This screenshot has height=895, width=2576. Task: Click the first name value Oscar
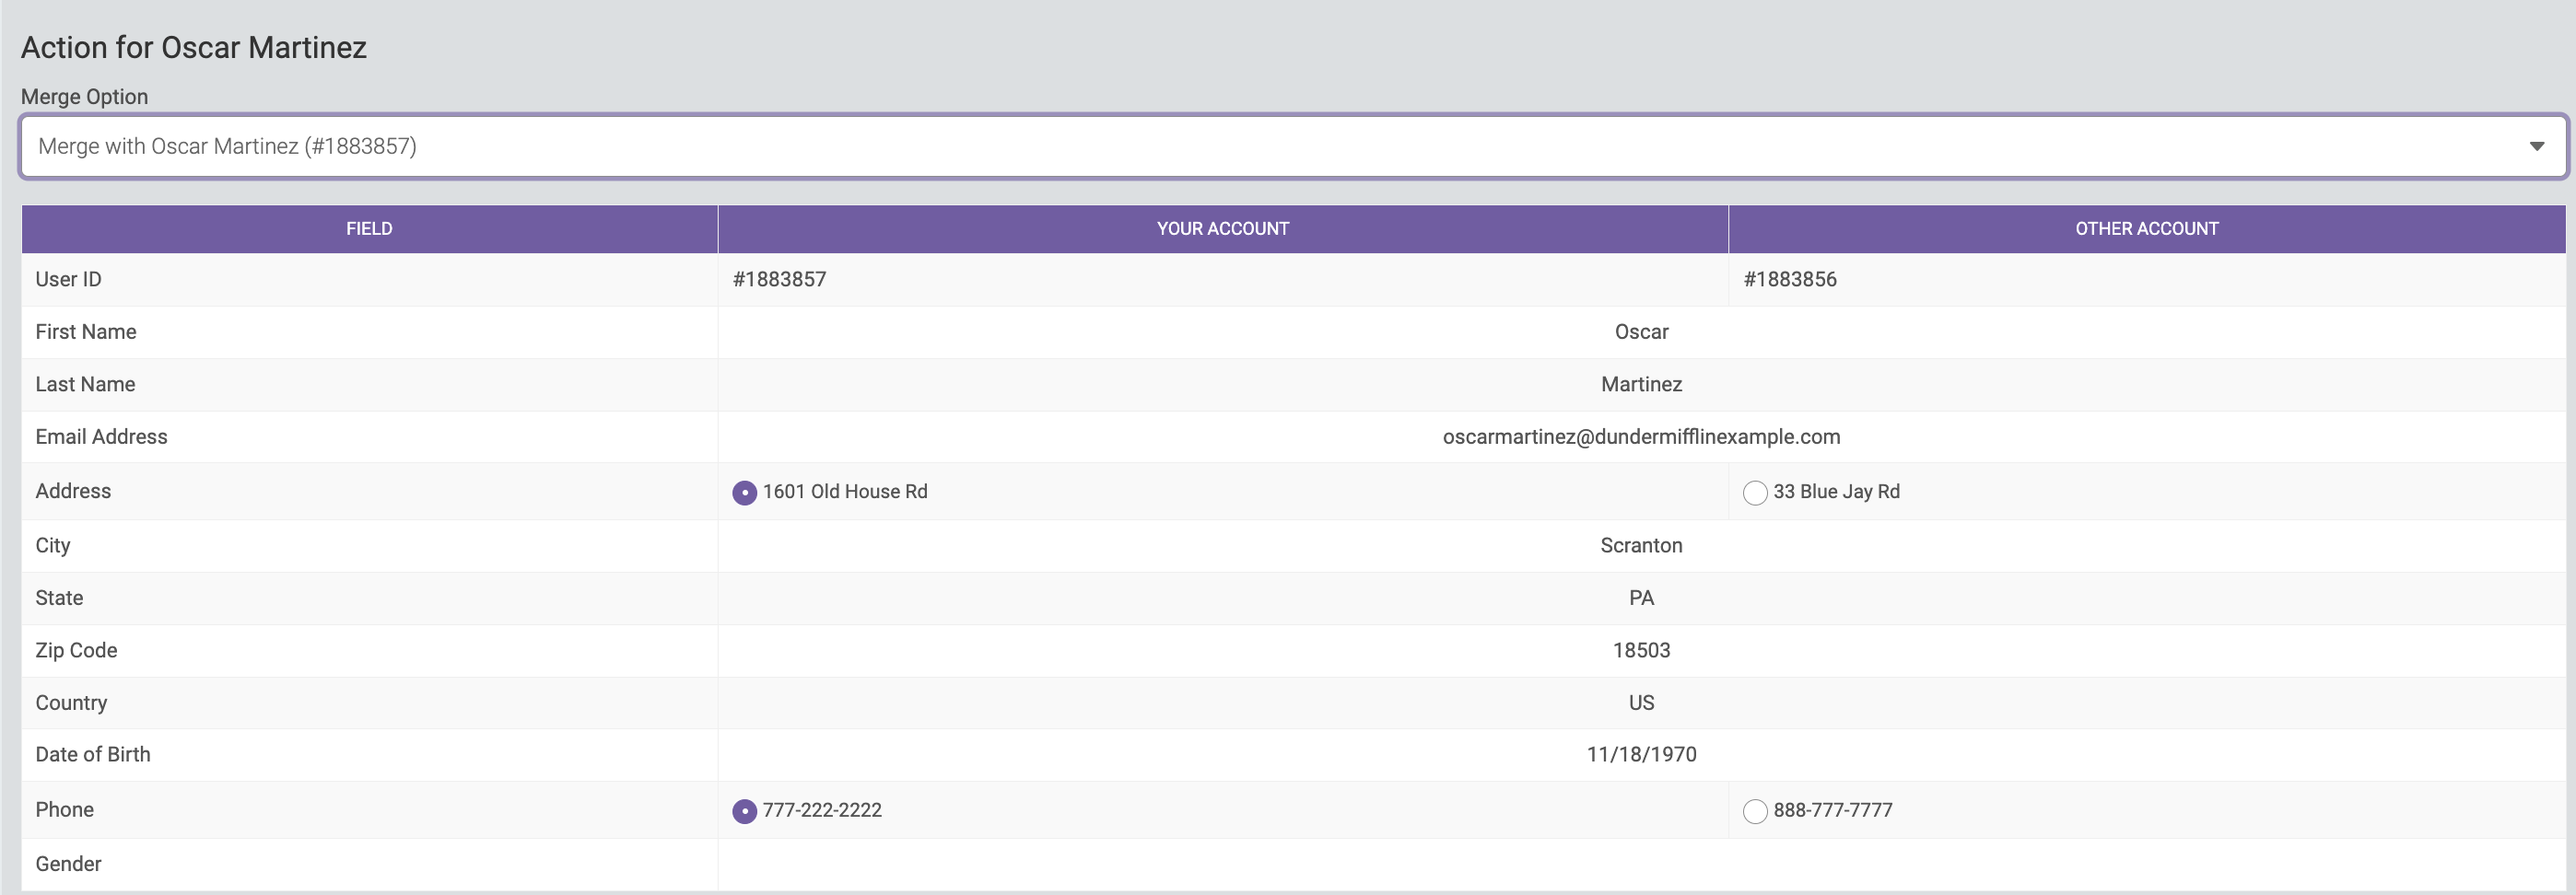coord(1641,331)
